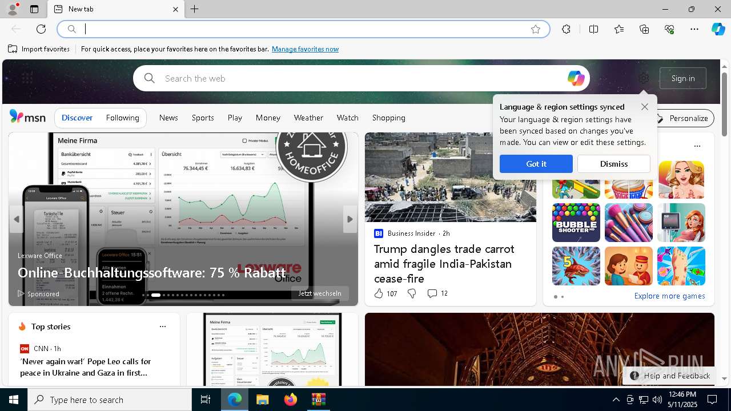This screenshot has width=731, height=411.
Task: Open comments on the Trump trade article
Action: click(437, 293)
